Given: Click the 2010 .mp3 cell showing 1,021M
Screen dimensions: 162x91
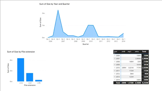Looking at the screenshot, I should pyautogui.click(x=131, y=68).
